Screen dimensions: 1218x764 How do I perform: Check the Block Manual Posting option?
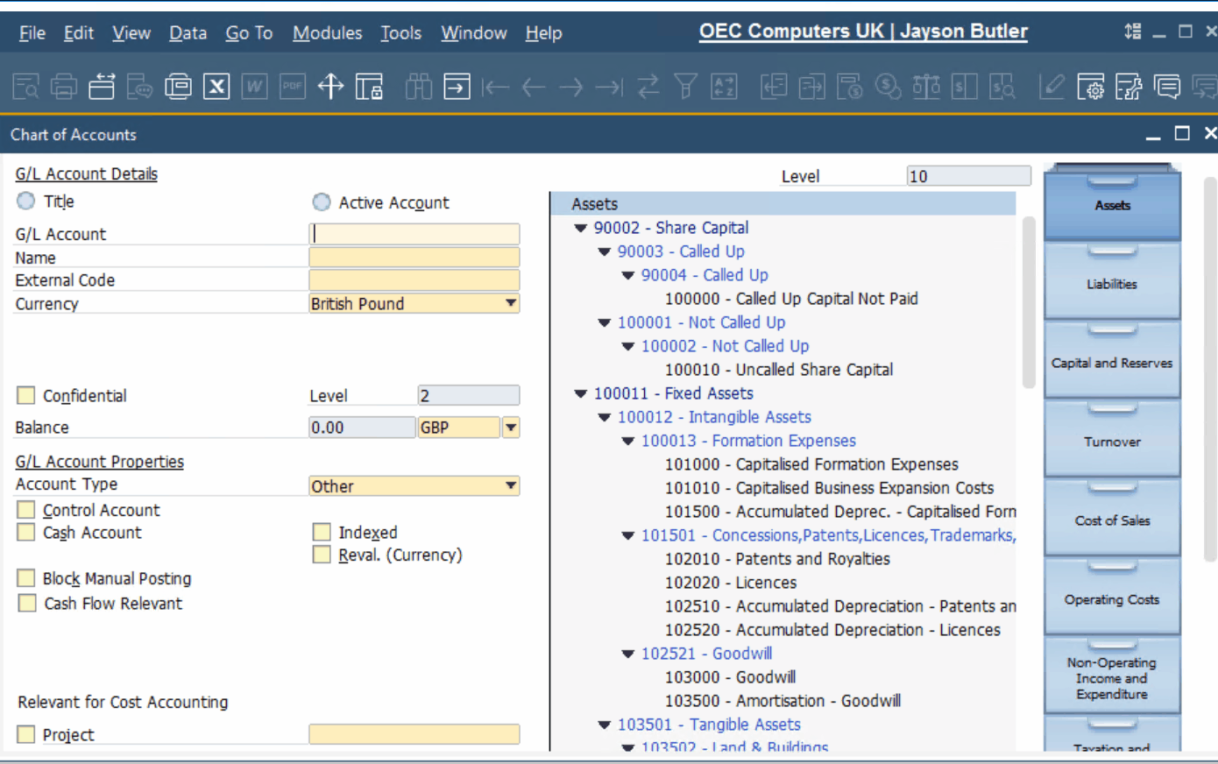point(26,578)
